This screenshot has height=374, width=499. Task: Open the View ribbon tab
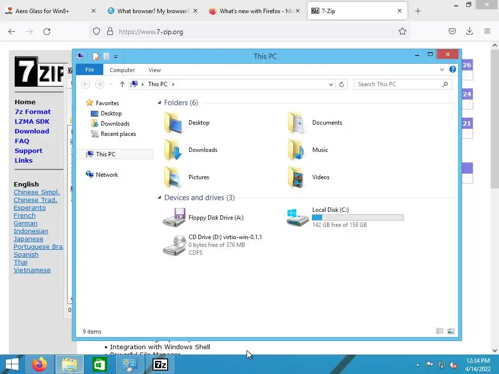(x=154, y=70)
